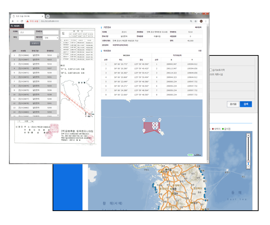Image resolution: width=270 pixels, height=225 pixels.
Task: Focus the 면허번호 input field
Action: pyautogui.click(x=51, y=32)
